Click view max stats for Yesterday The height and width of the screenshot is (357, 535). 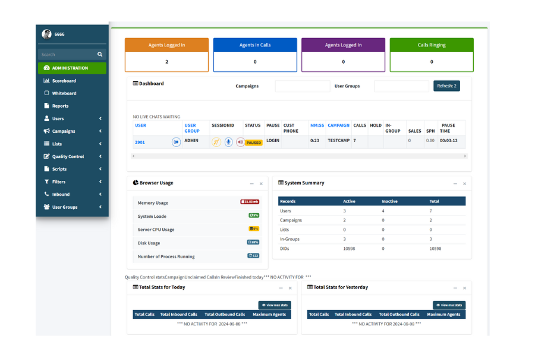[449, 305]
